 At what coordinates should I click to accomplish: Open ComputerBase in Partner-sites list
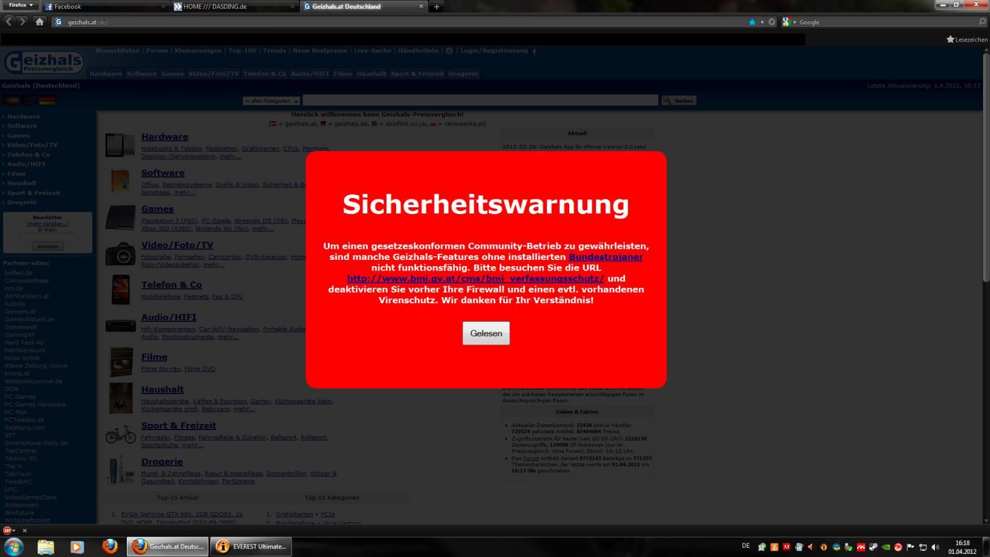point(27,280)
